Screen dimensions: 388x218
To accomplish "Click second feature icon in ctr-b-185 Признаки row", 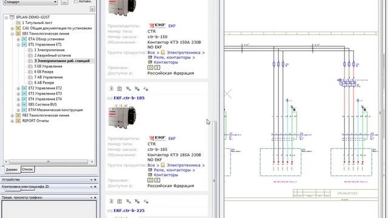I will point(157,180).
